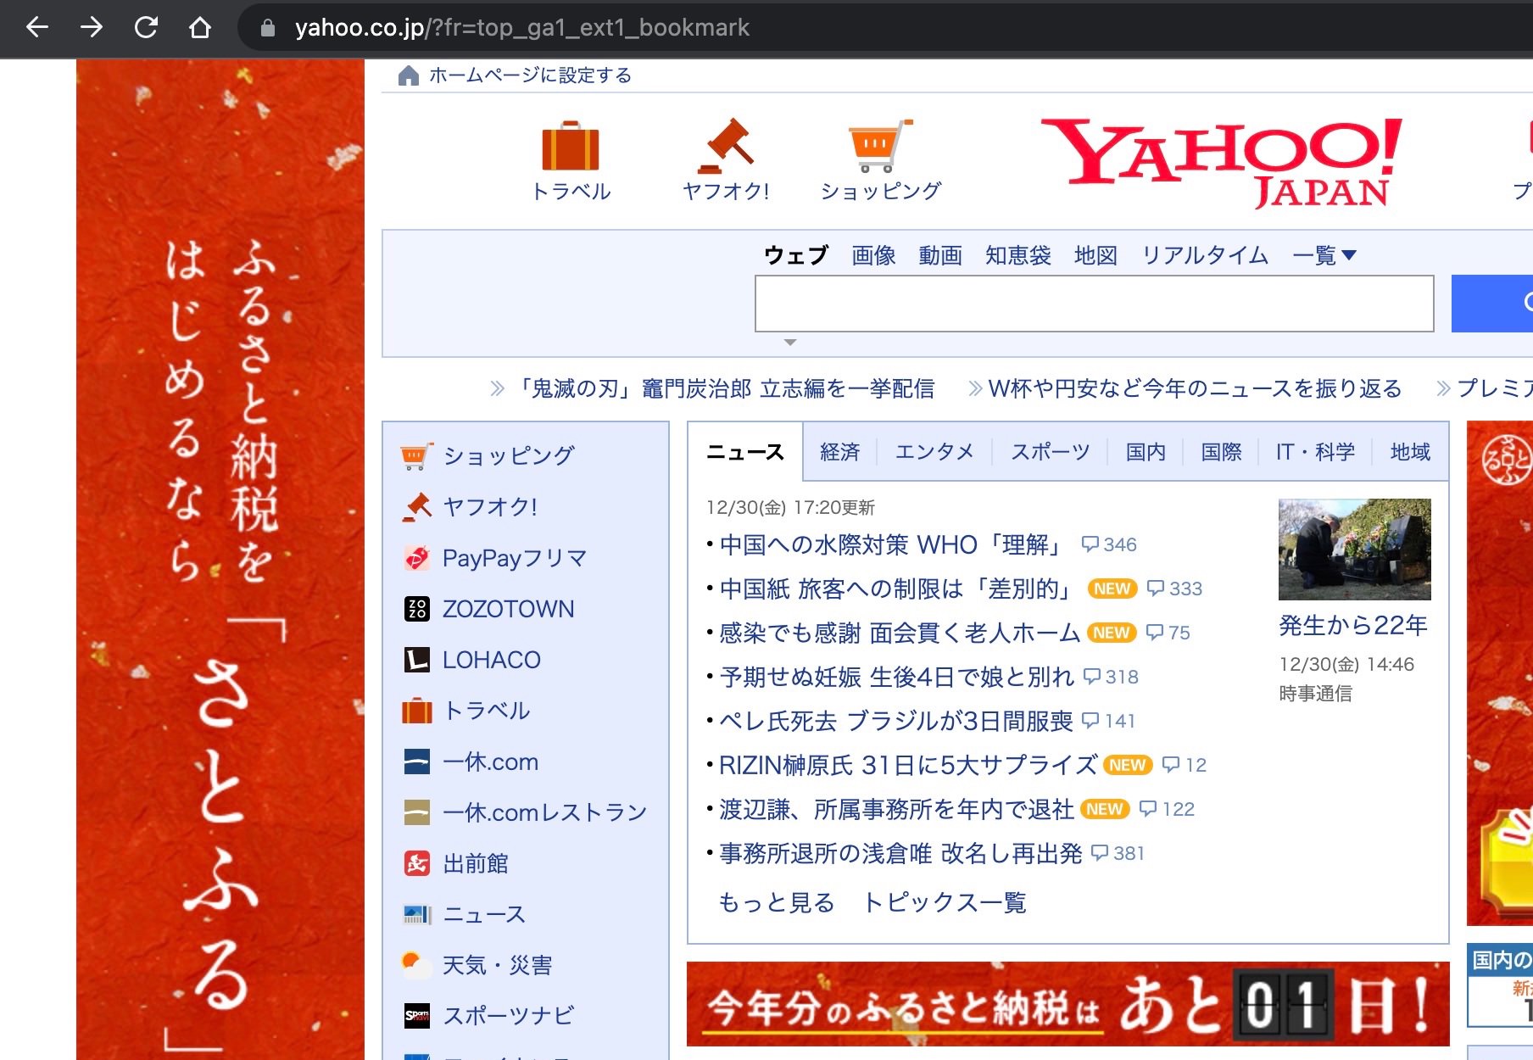Click the blue search button
This screenshot has height=1060, width=1533.
(1492, 303)
